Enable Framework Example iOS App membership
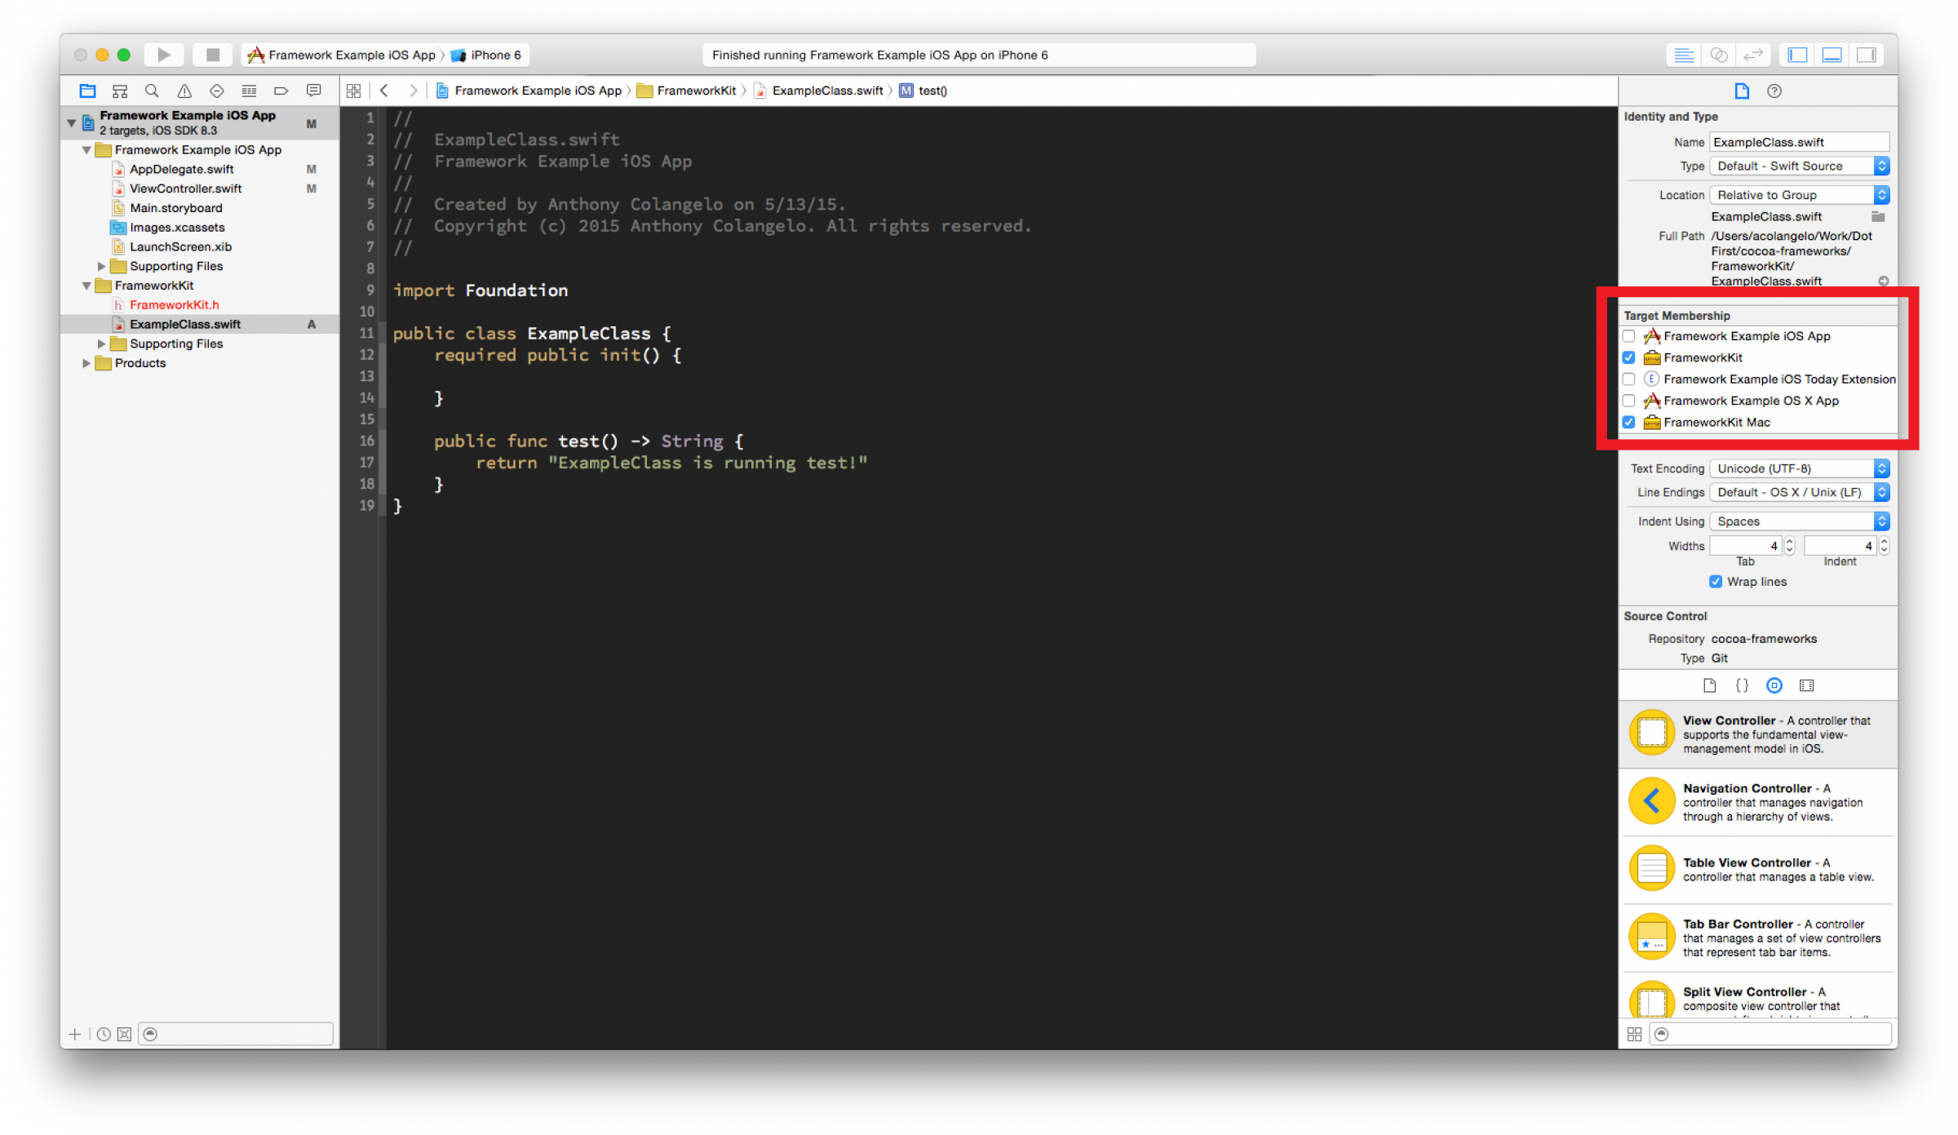The height and width of the screenshot is (1135, 1958). click(x=1631, y=336)
